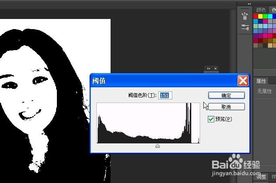Select the 属性 properties tab
This screenshot has height=183, width=276.
tap(261, 81)
